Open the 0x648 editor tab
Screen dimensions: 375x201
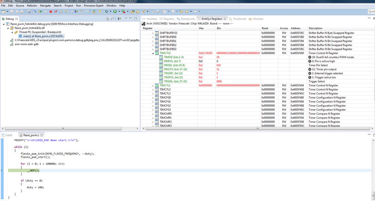(x=7, y=135)
